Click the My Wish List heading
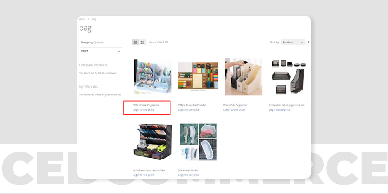Screen dimensions: 388x194 (x=88, y=87)
